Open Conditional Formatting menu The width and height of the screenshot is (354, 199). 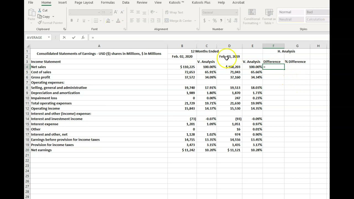252,17
